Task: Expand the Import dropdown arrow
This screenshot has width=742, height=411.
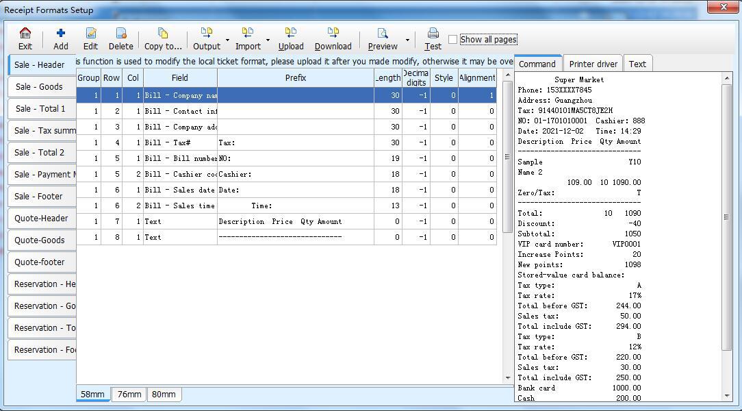Action: tap(268, 40)
